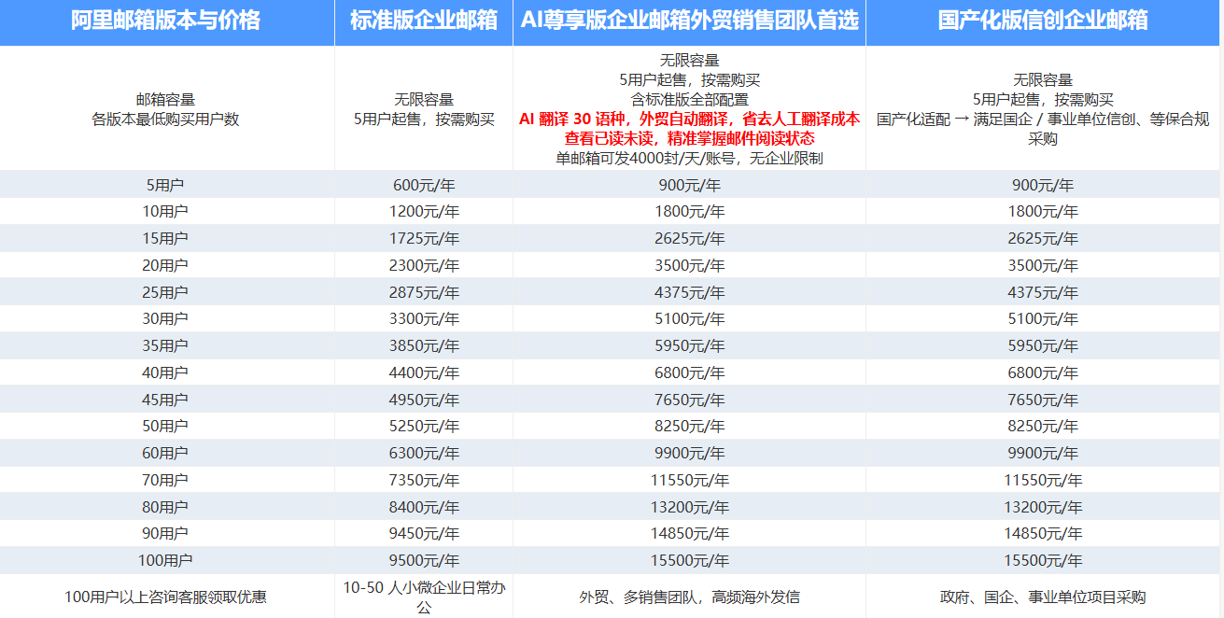Click the 9500元/年 price cell

click(x=424, y=561)
